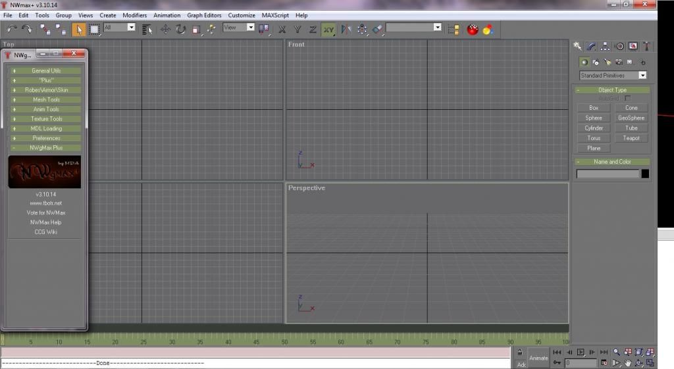This screenshot has height=369, width=674.
Task: Click the Mirror Selected Objects icon
Action: [346, 29]
